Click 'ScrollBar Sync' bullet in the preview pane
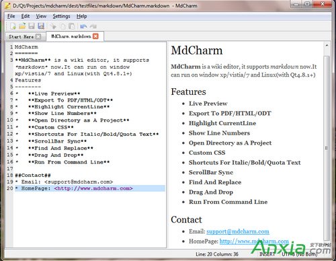Viewport: 336px width, 261px height. 211,172
